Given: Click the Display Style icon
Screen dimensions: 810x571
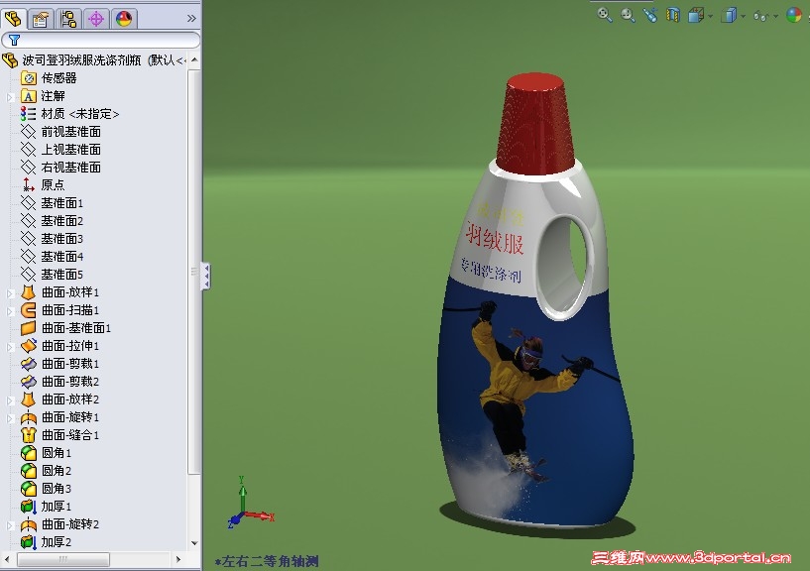Looking at the screenshot, I should (729, 16).
